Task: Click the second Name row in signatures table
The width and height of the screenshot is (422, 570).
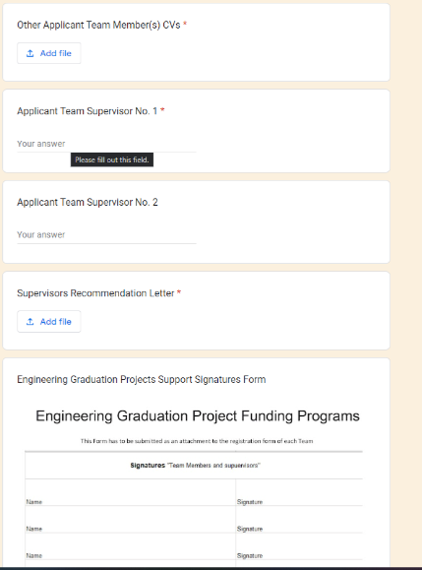Action: (x=131, y=520)
